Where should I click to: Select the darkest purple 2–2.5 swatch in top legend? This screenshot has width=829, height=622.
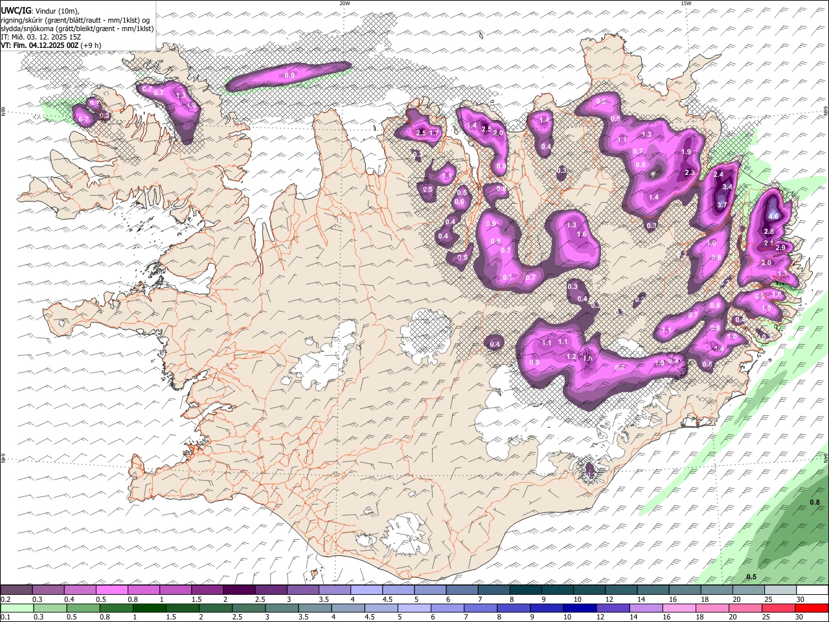(239, 590)
